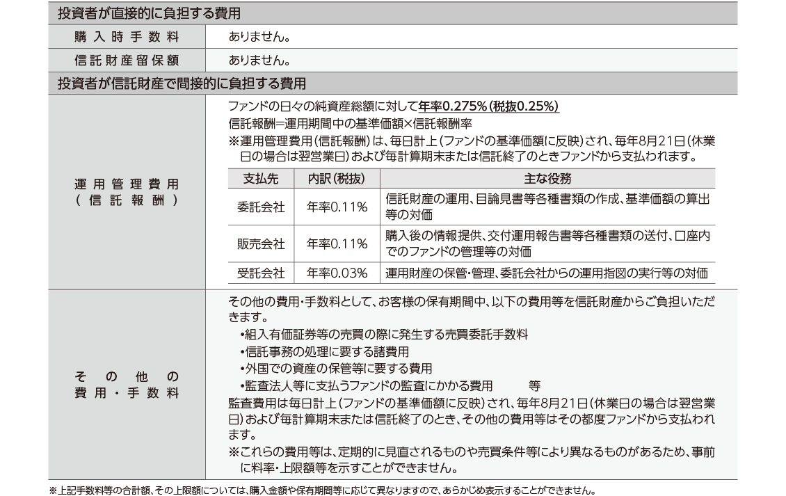This screenshot has width=786, height=496.
Task: Select the 委託会社 cell
Action: point(261,207)
